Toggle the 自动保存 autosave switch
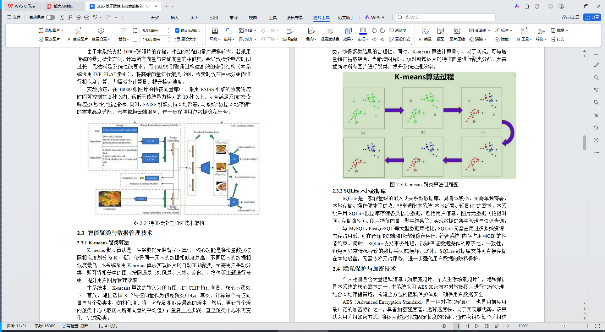The image size is (605, 332). click(x=51, y=17)
